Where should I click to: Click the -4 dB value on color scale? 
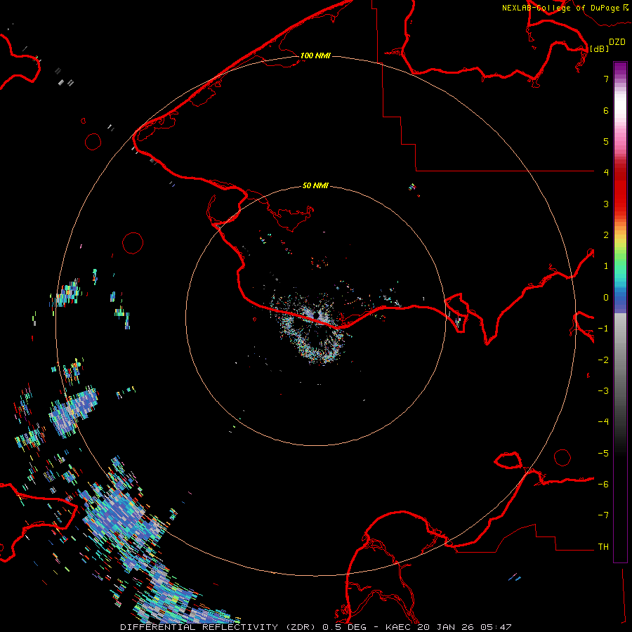(603, 421)
